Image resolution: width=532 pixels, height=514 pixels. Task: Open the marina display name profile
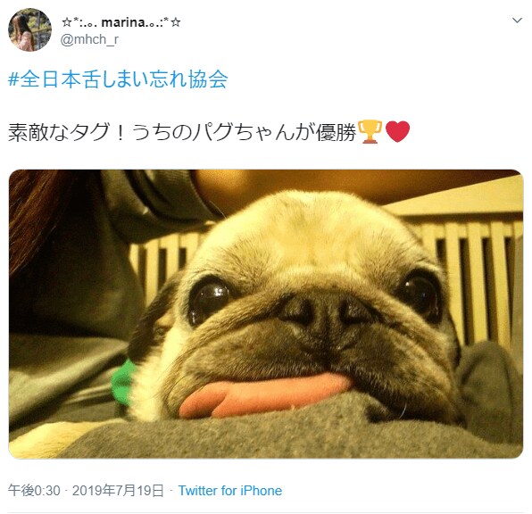[x=121, y=22]
